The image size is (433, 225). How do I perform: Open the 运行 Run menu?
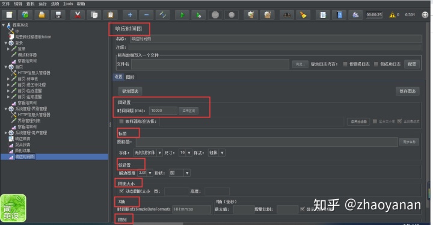pos(43,4)
